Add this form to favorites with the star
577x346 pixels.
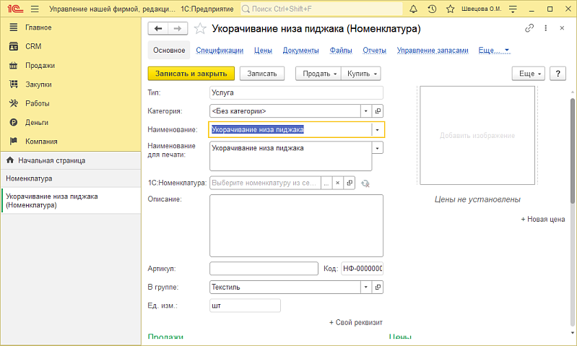[x=199, y=28]
